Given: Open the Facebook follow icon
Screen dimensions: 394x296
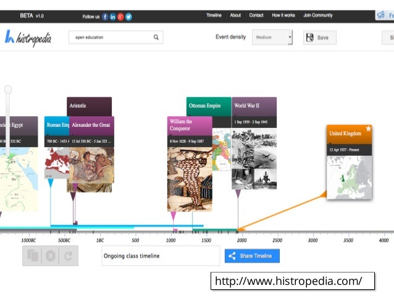Looking at the screenshot, I should (x=105, y=17).
